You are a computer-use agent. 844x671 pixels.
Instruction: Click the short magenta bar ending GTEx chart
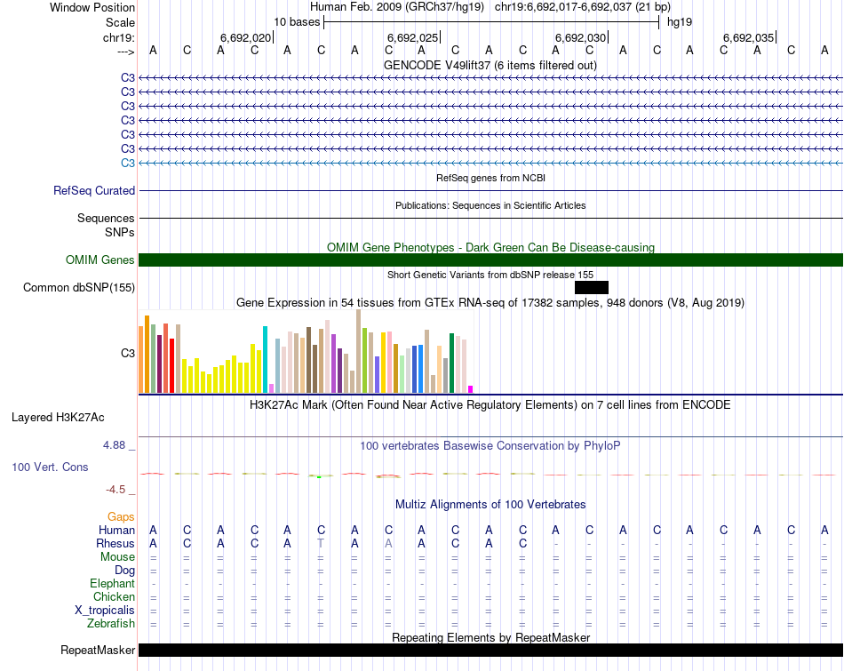pyautogui.click(x=471, y=389)
